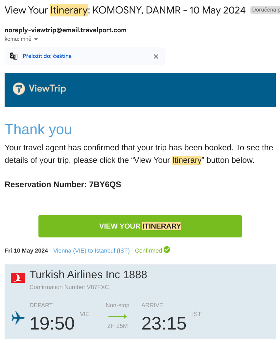280x343 pixels.
Task: Click the blue airplane departure icon
Action: 18,318
